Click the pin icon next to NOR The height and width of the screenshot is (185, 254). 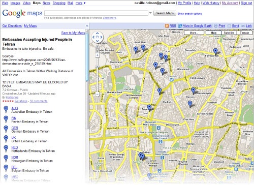click(x=6, y=159)
